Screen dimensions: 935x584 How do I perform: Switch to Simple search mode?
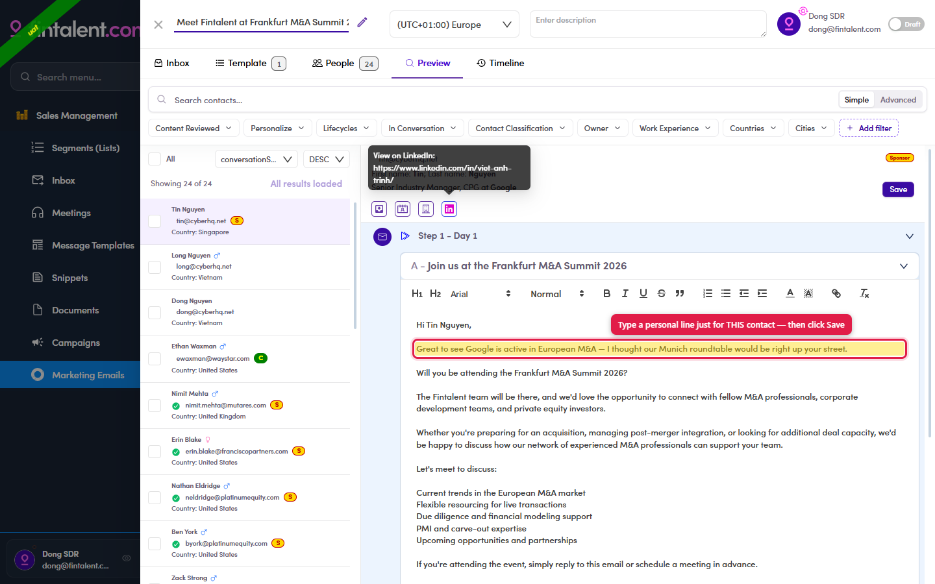(x=856, y=100)
